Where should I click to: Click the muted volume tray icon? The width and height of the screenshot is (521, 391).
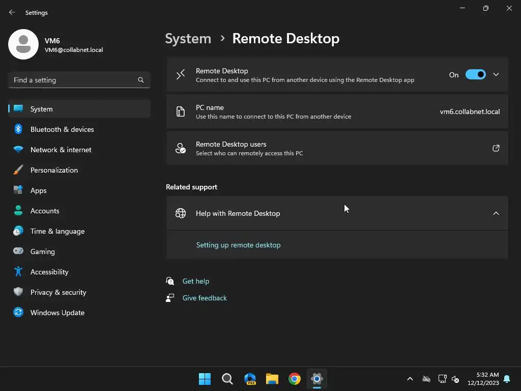click(455, 379)
